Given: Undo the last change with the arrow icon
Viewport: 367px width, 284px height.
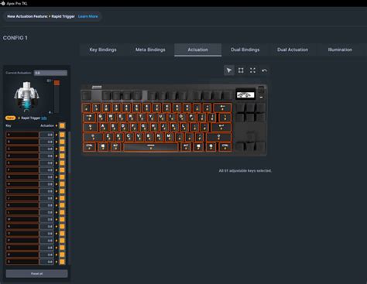Looking at the screenshot, I should click(264, 70).
